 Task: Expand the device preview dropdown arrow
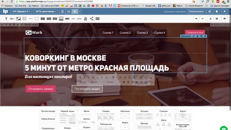80,12
